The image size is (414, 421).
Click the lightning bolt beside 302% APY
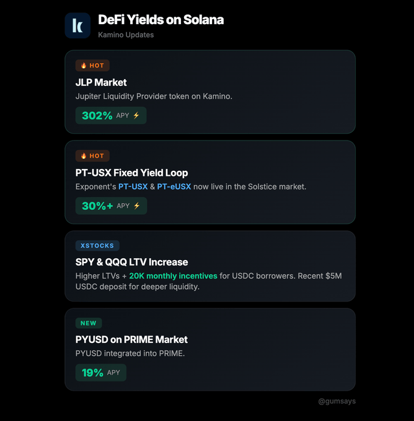136,116
